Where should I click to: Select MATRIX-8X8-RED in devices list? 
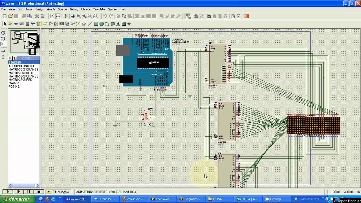(x=20, y=80)
